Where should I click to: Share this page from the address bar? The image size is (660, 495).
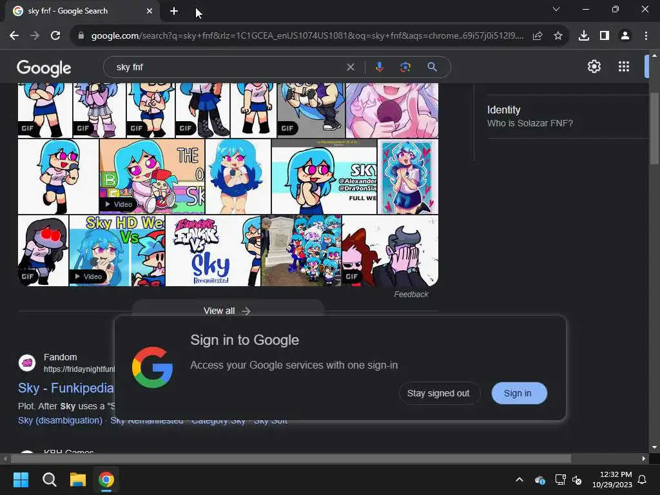coord(538,36)
